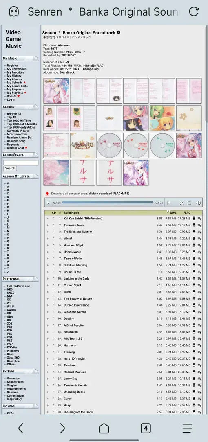Download the Tears of Folly track

194,259
